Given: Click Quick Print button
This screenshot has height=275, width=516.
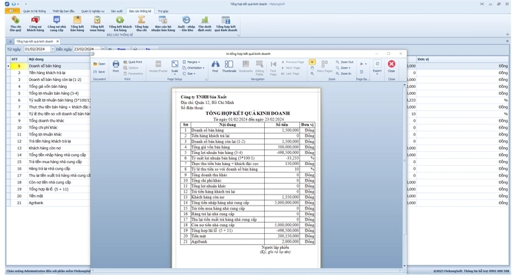Looking at the screenshot, I should 134,62.
